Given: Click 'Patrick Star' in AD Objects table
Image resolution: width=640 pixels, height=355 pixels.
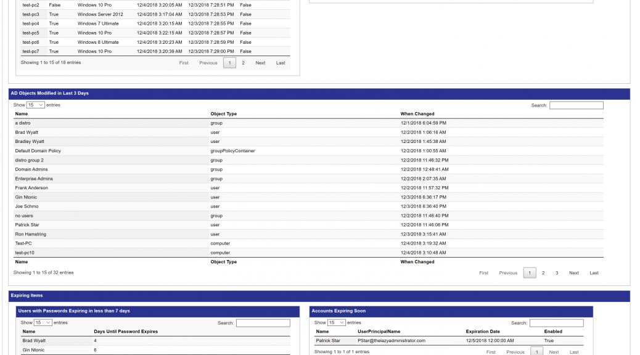Looking at the screenshot, I should click(27, 225).
